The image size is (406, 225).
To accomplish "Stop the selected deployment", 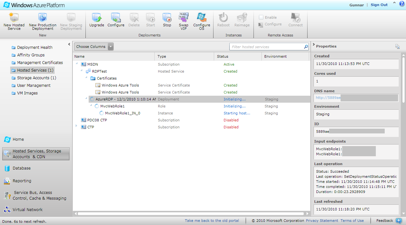I will pyautogui.click(x=167, y=20).
